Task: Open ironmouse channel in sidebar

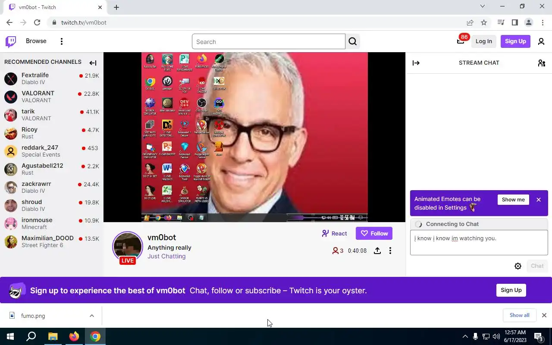Action: 52,223
